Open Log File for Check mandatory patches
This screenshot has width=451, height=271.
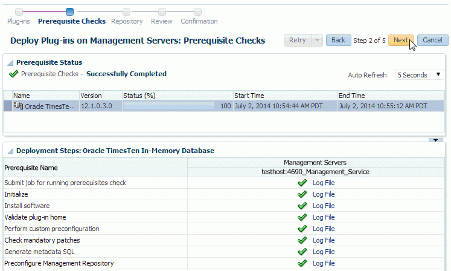(x=323, y=240)
